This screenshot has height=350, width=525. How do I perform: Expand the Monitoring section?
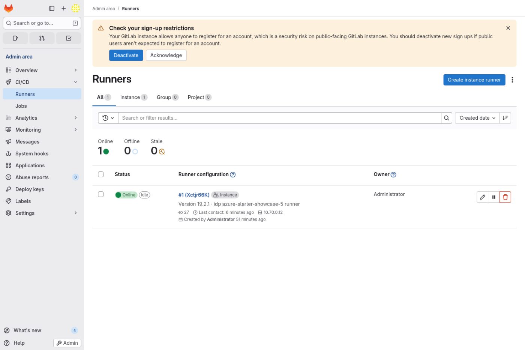(x=42, y=130)
